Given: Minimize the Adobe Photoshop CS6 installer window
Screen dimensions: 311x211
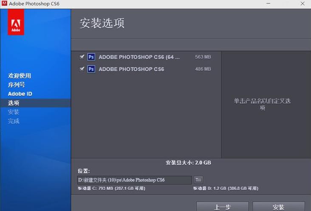Looking at the screenshot, I should pyautogui.click(x=268, y=3).
